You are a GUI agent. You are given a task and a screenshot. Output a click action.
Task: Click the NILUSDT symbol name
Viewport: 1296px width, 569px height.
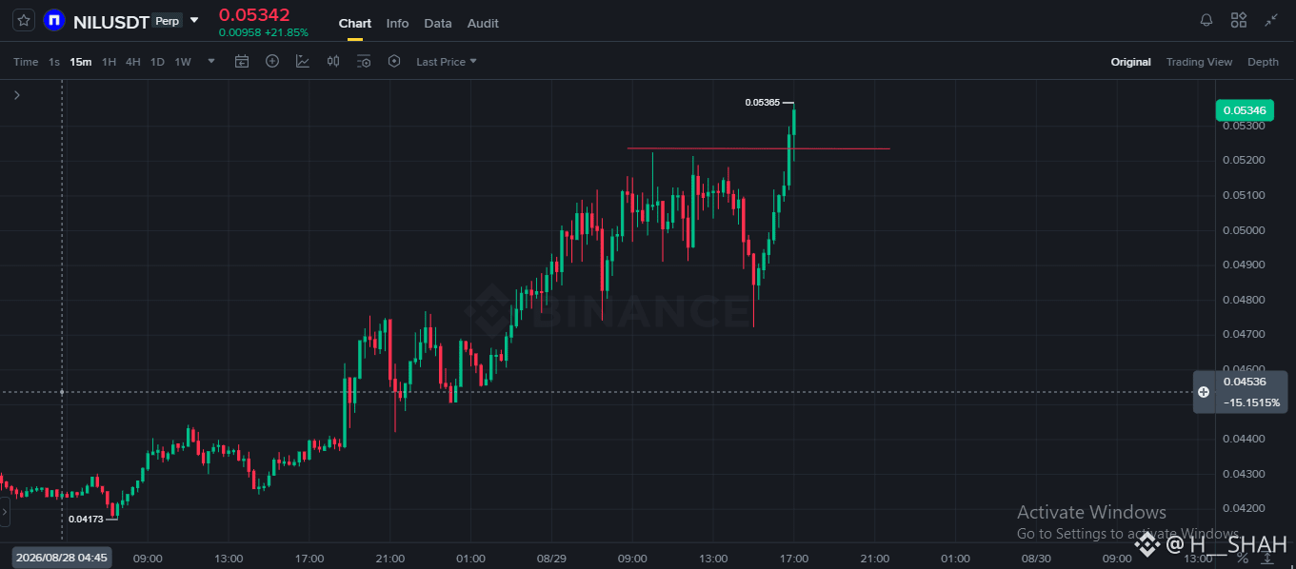tap(110, 21)
